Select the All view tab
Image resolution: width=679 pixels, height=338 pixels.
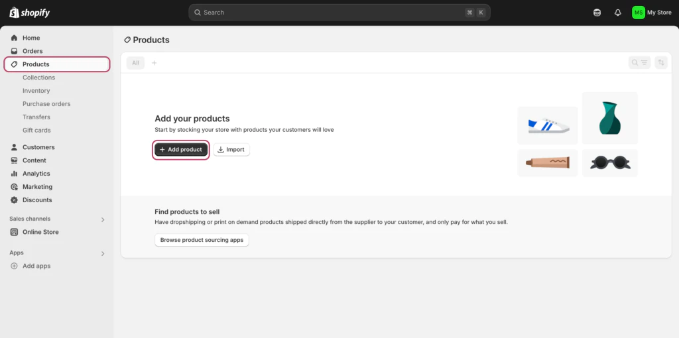(x=135, y=63)
